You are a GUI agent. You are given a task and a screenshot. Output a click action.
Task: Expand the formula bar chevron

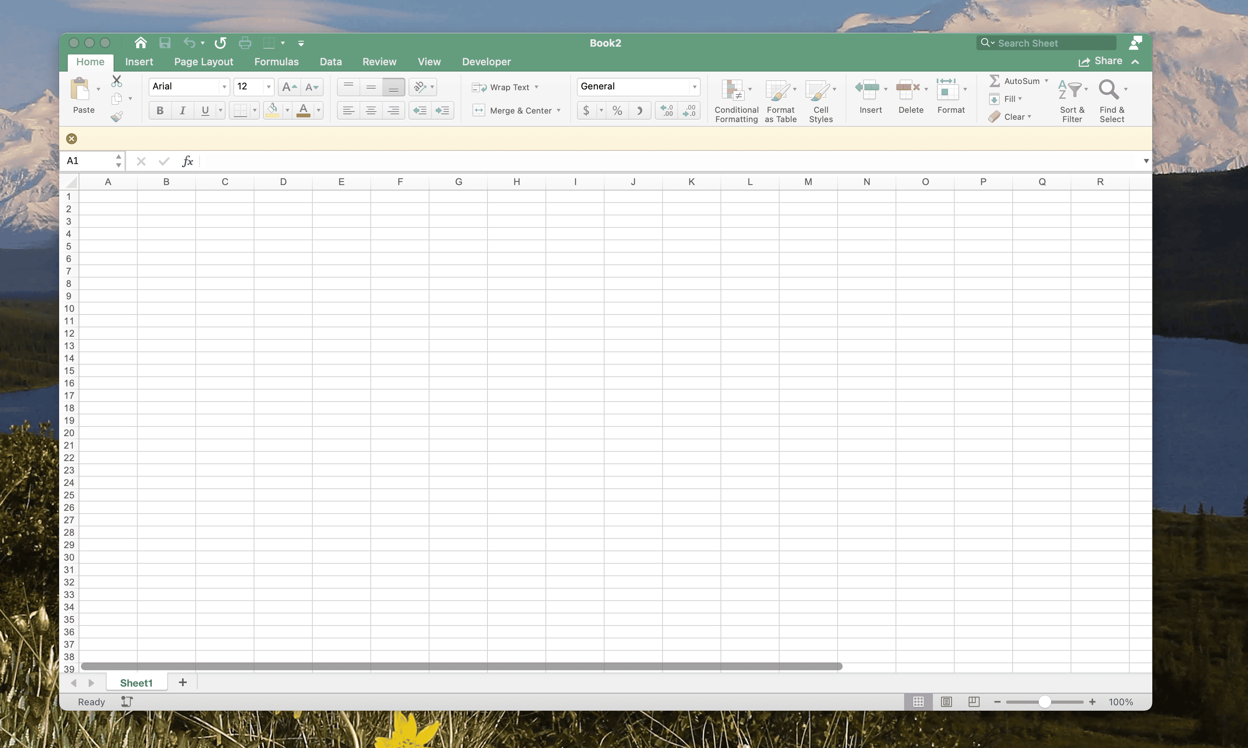click(x=1146, y=161)
